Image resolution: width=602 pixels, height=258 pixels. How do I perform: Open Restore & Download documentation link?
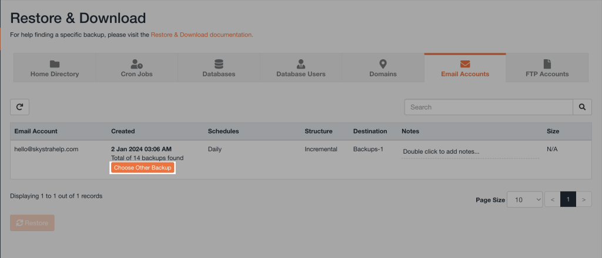click(x=202, y=35)
